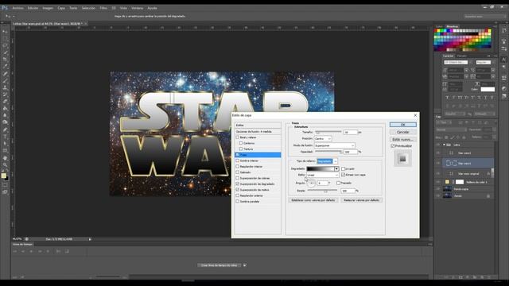This screenshot has height=286, width=509.
Task: Uncheck Alinear con capa checkbox
Action: coord(343,175)
